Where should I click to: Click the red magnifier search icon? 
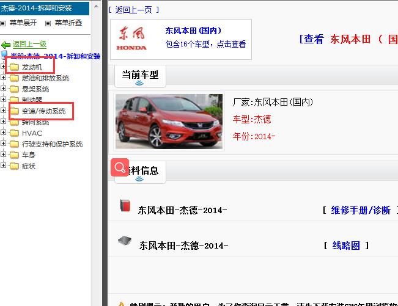click(120, 167)
